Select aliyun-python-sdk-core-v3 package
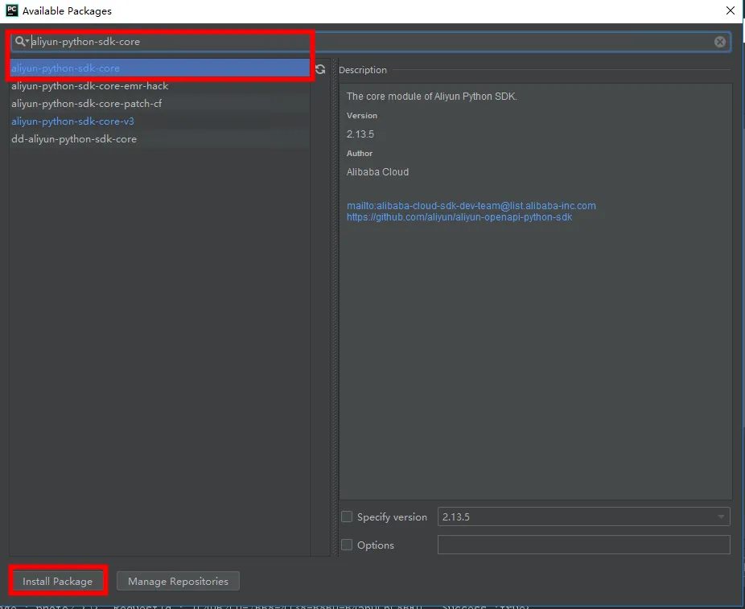The width and height of the screenshot is (745, 609). pos(159,121)
